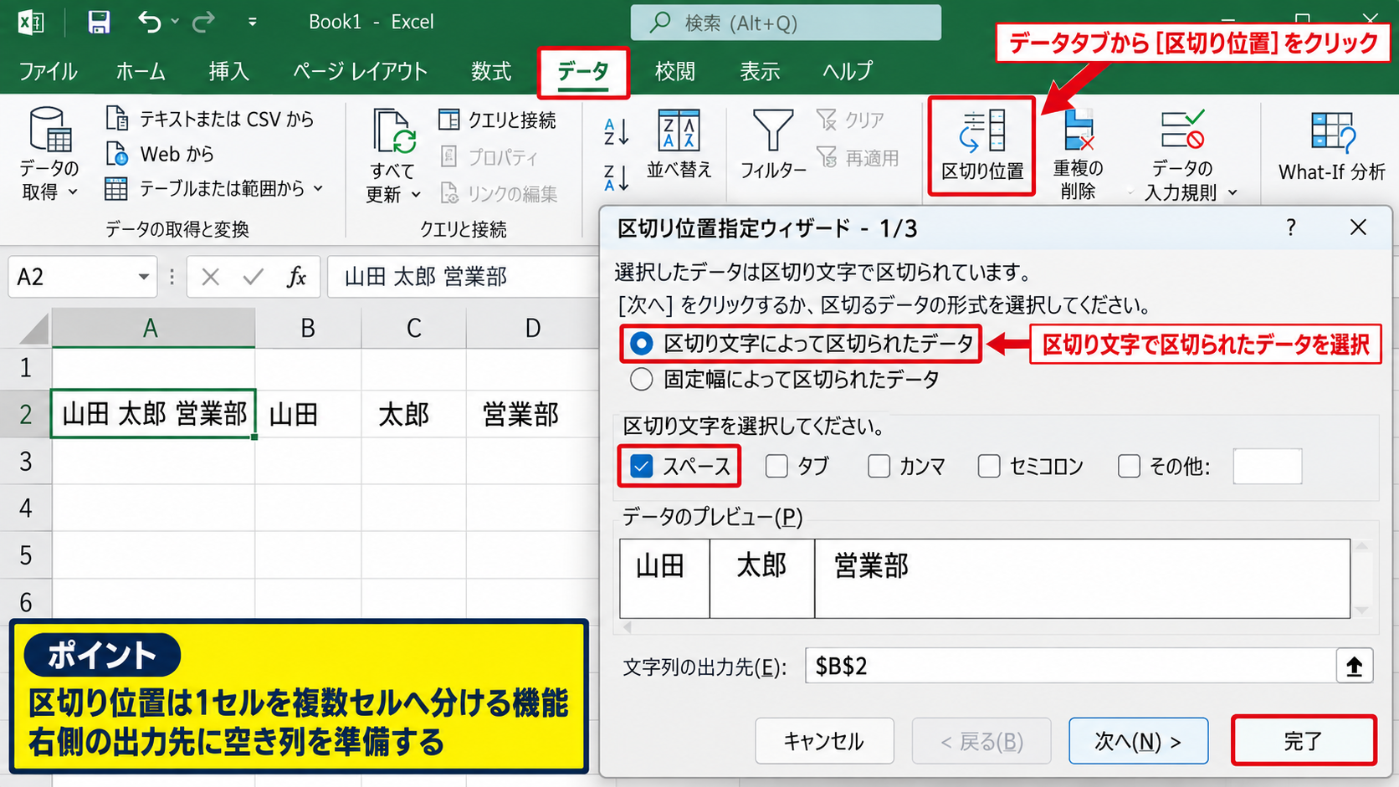Switch to the ホーム tab
This screenshot has width=1399, height=787.
[141, 72]
